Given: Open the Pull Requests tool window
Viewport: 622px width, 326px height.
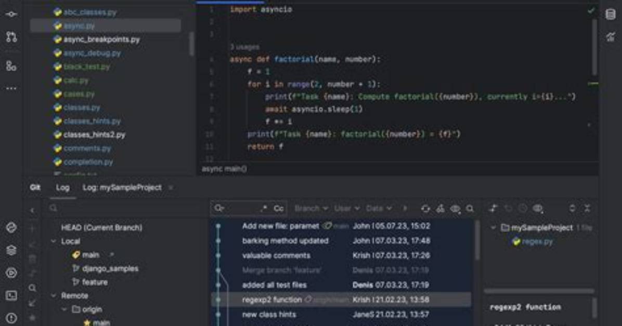Looking at the screenshot, I should point(11,37).
